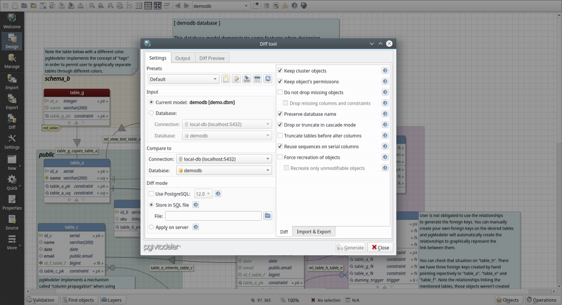
Task: Switch to the Diff Preview tab
Action: pos(211,58)
